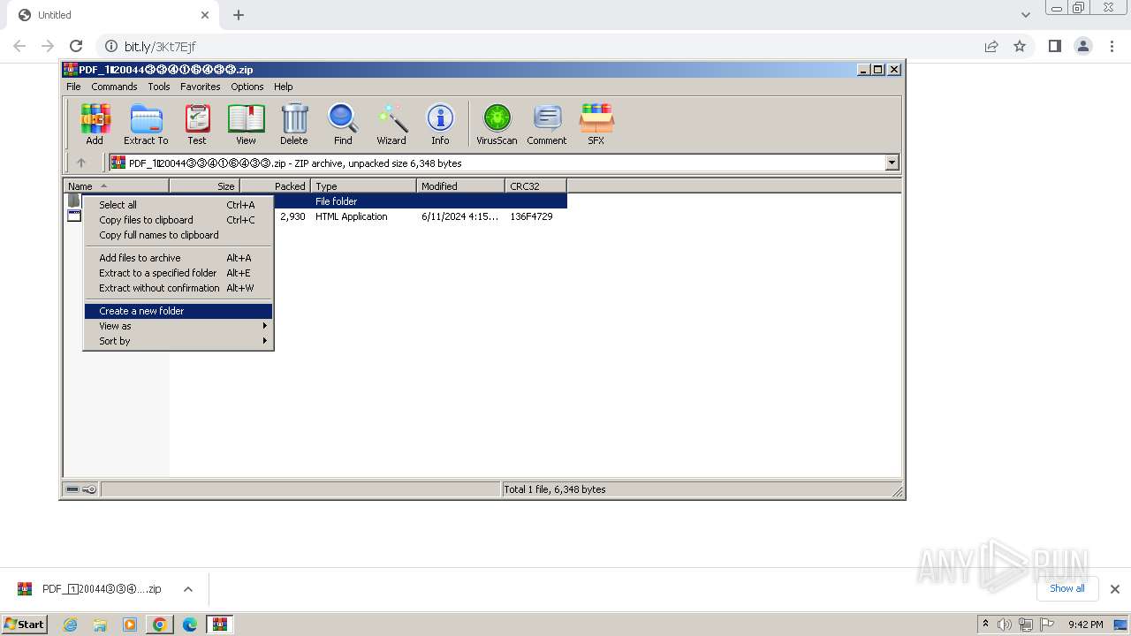Open a new Chrome tab

coord(239,15)
